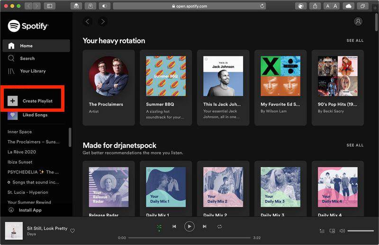
Task: Skip to the next track
Action: pyautogui.click(x=205, y=227)
